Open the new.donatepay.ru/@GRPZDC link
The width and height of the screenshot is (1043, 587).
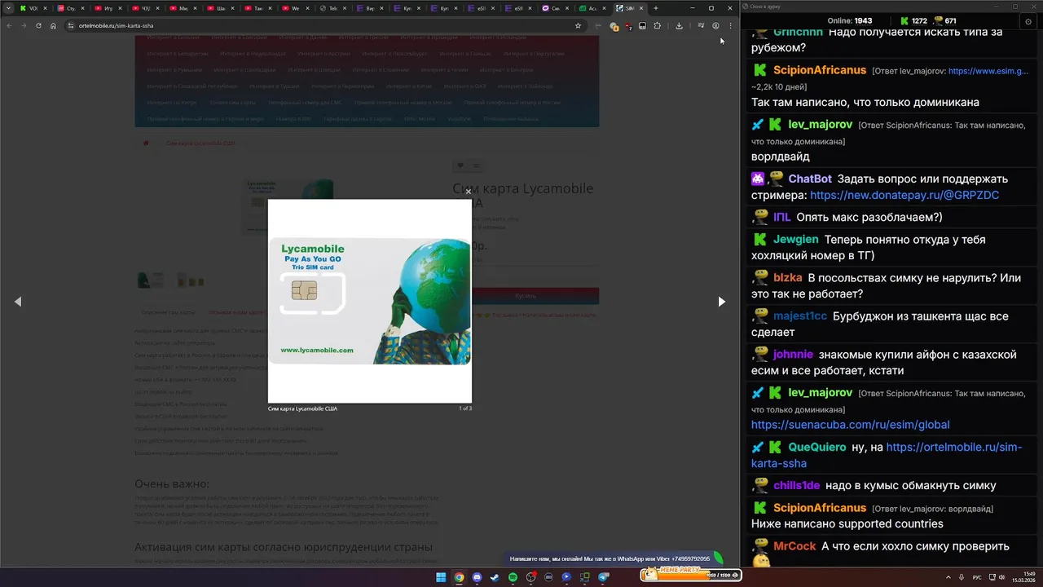(x=904, y=196)
